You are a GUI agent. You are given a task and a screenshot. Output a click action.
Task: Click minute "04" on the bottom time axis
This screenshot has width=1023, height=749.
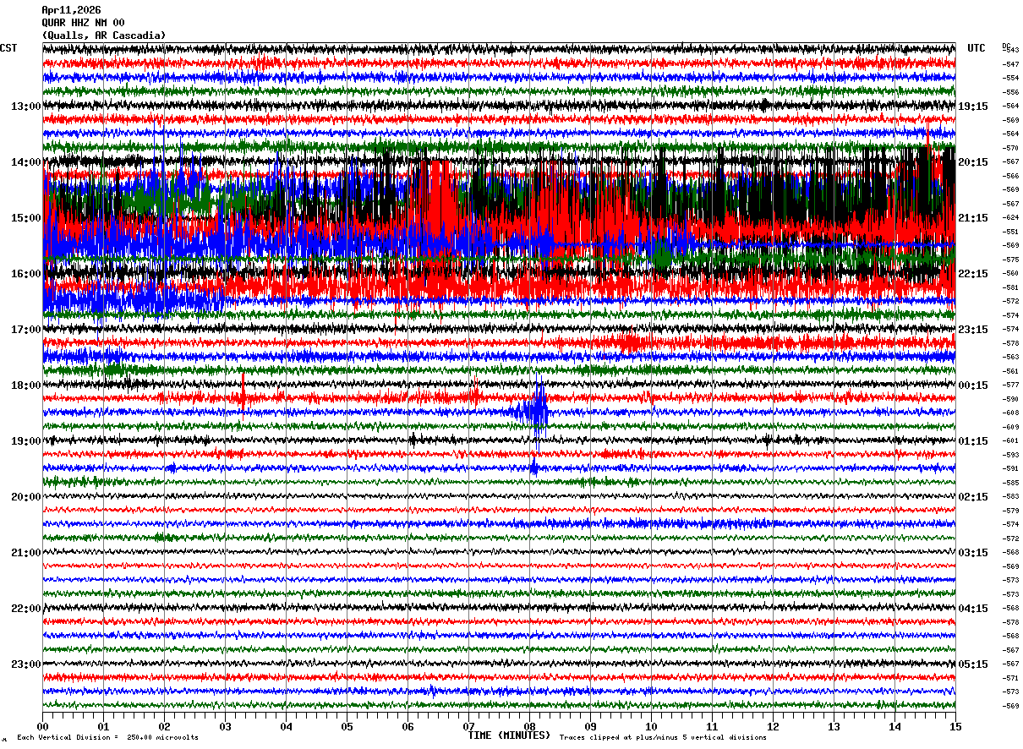286,726
